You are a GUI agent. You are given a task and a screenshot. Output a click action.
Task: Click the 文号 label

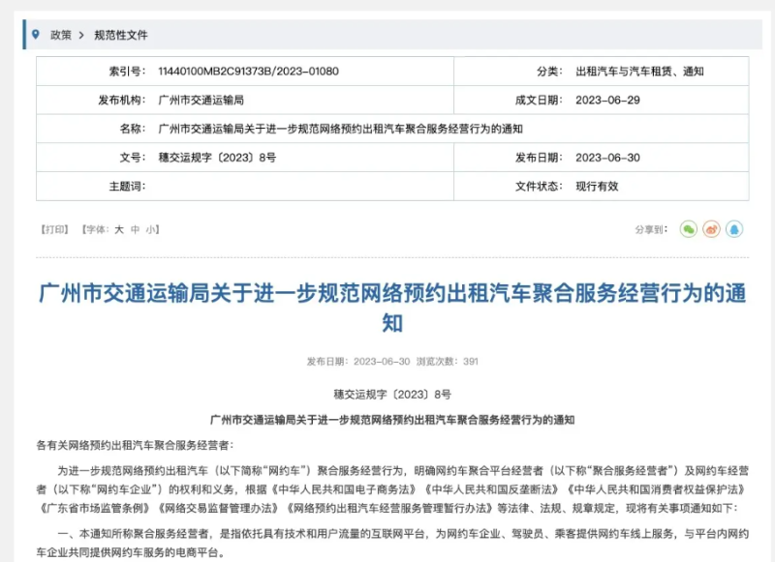tap(133, 158)
